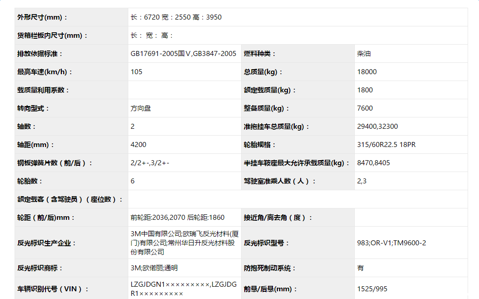
Task: Click the 半挂车鞍座最大允许承载质量(kg) label
Action: tap(296, 163)
